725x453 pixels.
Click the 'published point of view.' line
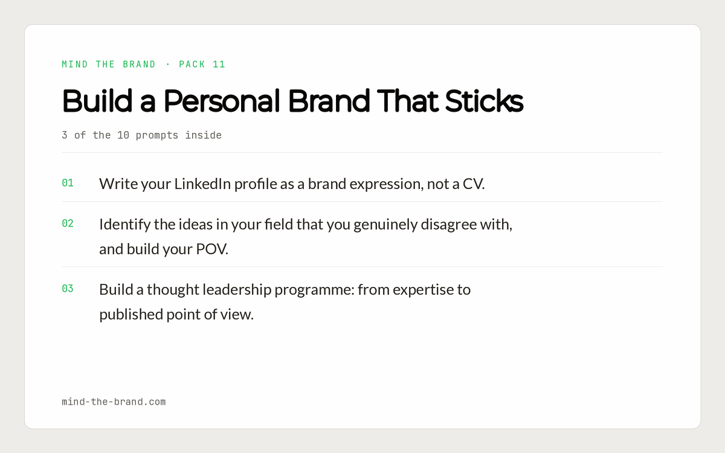176,314
